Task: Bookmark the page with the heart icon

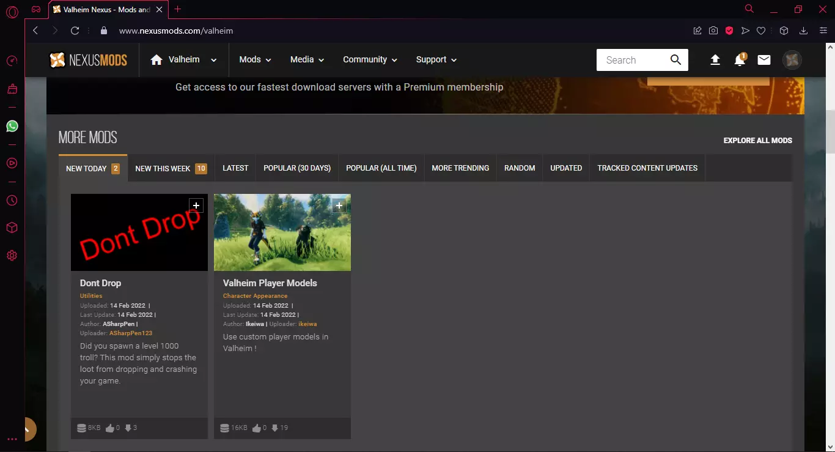Action: pyautogui.click(x=761, y=31)
